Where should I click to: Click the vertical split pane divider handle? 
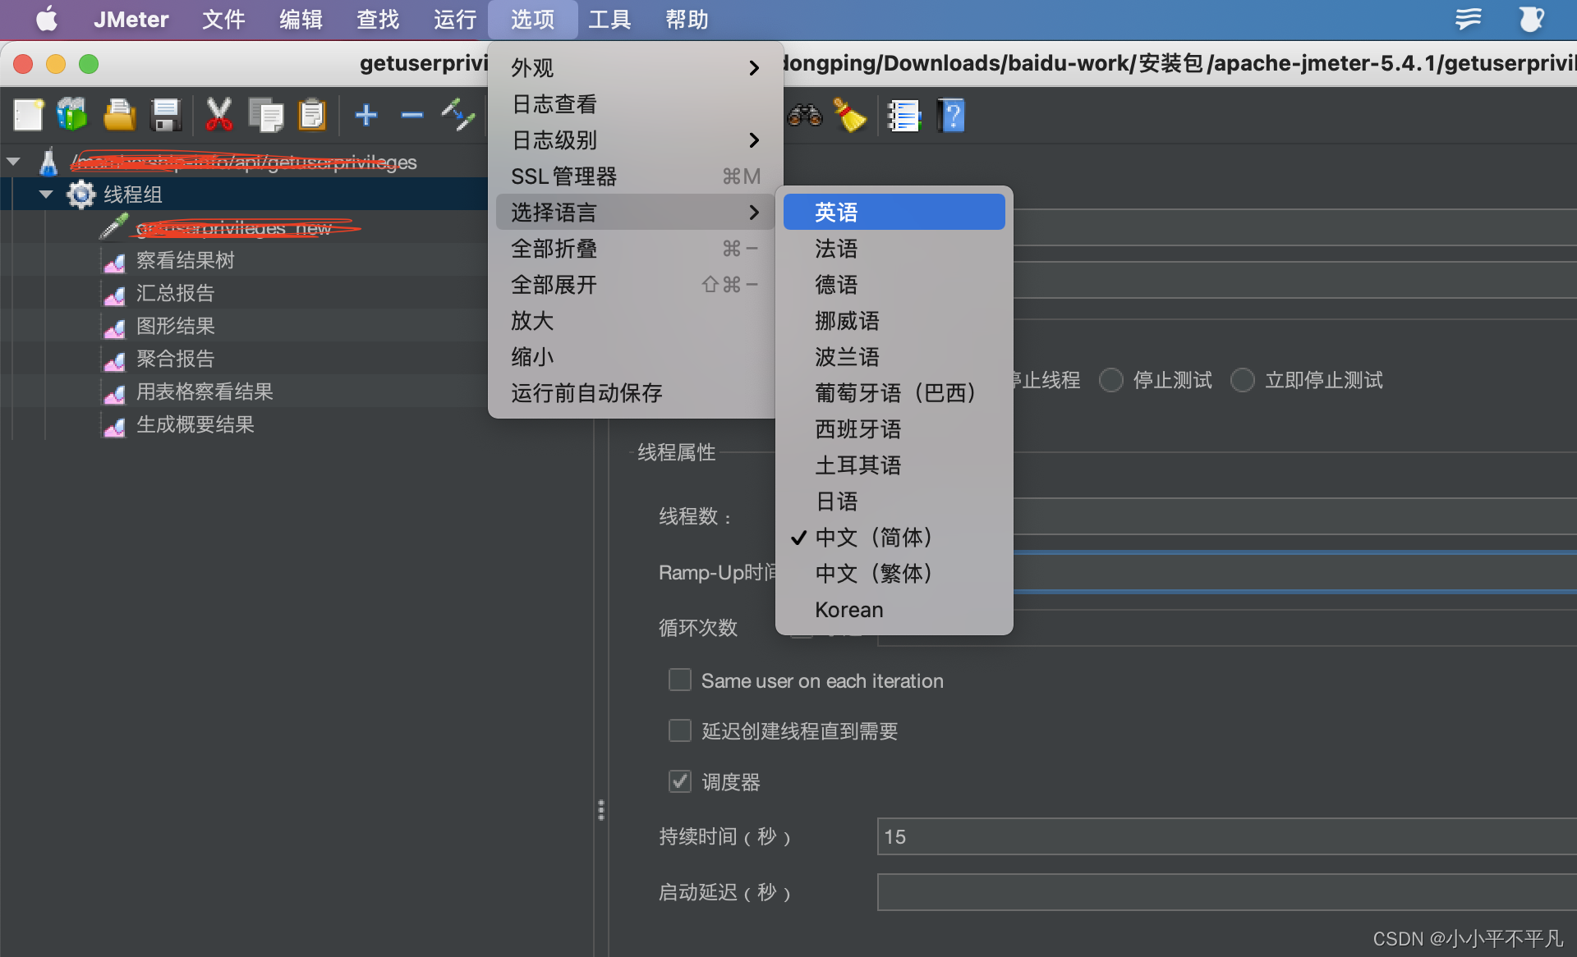601,810
